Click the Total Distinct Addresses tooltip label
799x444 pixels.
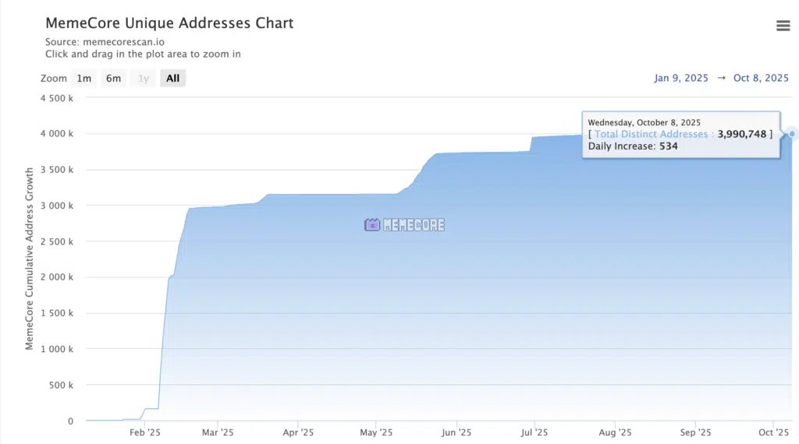651,134
